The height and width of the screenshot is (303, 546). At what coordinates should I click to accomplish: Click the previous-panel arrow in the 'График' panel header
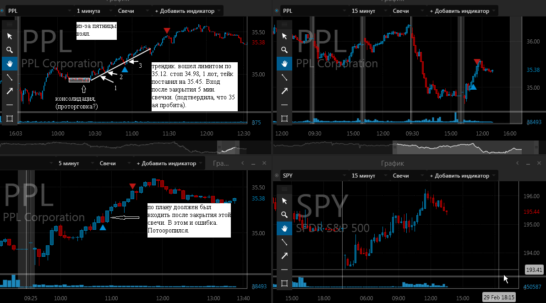[x=518, y=163]
